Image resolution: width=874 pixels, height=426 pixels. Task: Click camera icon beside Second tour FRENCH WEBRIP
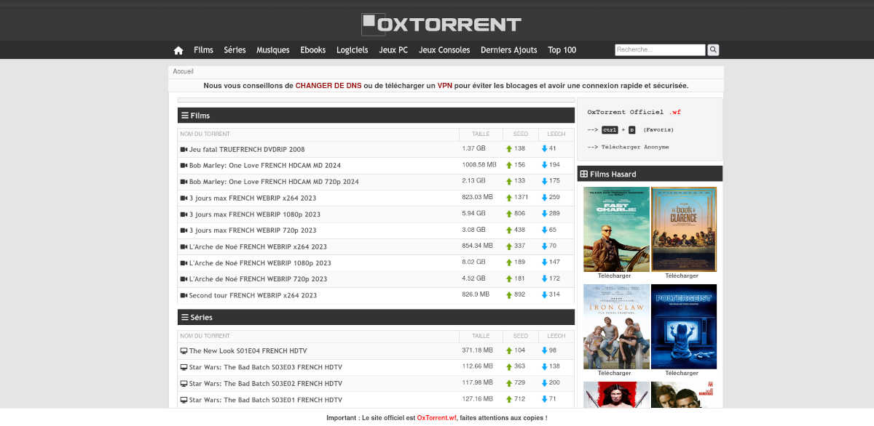click(x=184, y=295)
